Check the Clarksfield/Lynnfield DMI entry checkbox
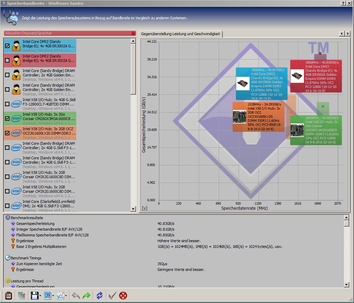 pyautogui.click(x=7, y=206)
